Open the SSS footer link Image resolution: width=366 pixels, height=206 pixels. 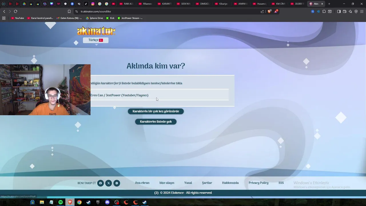pos(281,183)
